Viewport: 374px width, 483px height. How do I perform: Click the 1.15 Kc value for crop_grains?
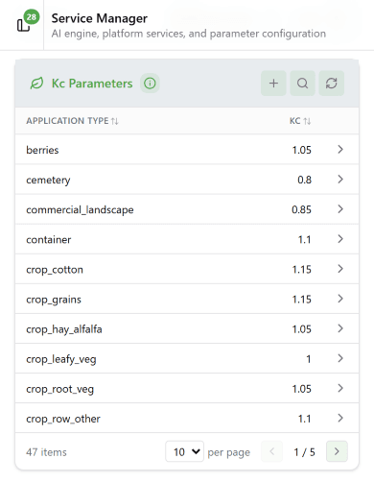click(x=302, y=300)
